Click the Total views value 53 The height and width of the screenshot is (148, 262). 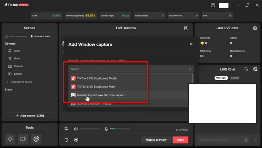click(202, 56)
